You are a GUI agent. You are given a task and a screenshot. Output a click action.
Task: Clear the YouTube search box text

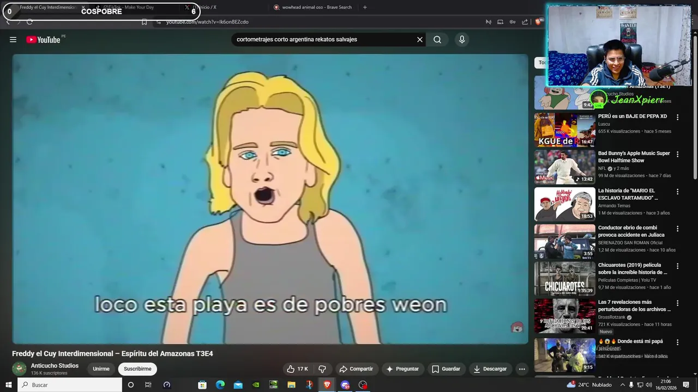pos(420,40)
